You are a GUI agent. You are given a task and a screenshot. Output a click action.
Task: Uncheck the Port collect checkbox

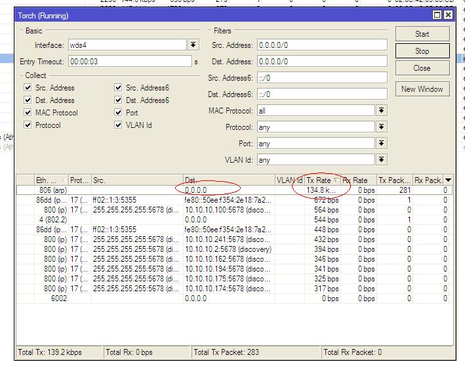[118, 112]
